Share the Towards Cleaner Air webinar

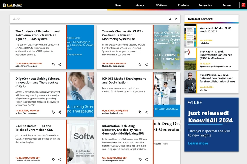point(146,65)
